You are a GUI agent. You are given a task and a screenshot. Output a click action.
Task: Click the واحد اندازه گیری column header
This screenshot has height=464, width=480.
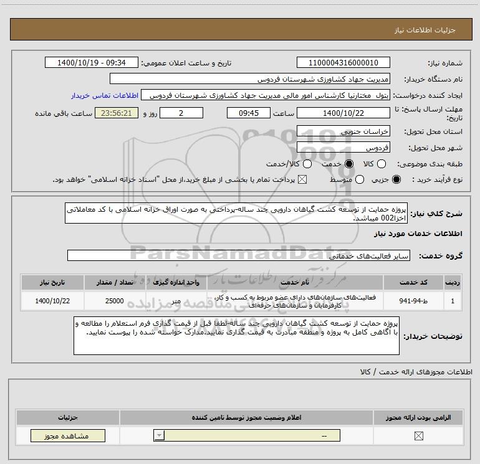(176, 282)
